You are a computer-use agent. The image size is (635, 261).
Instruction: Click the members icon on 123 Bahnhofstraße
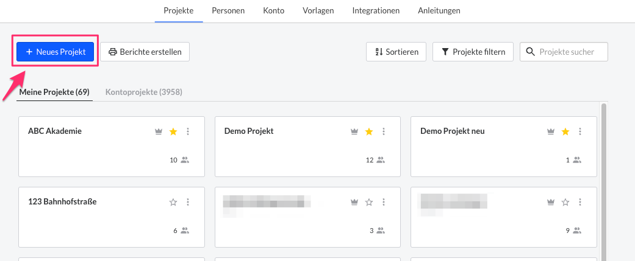pyautogui.click(x=185, y=231)
